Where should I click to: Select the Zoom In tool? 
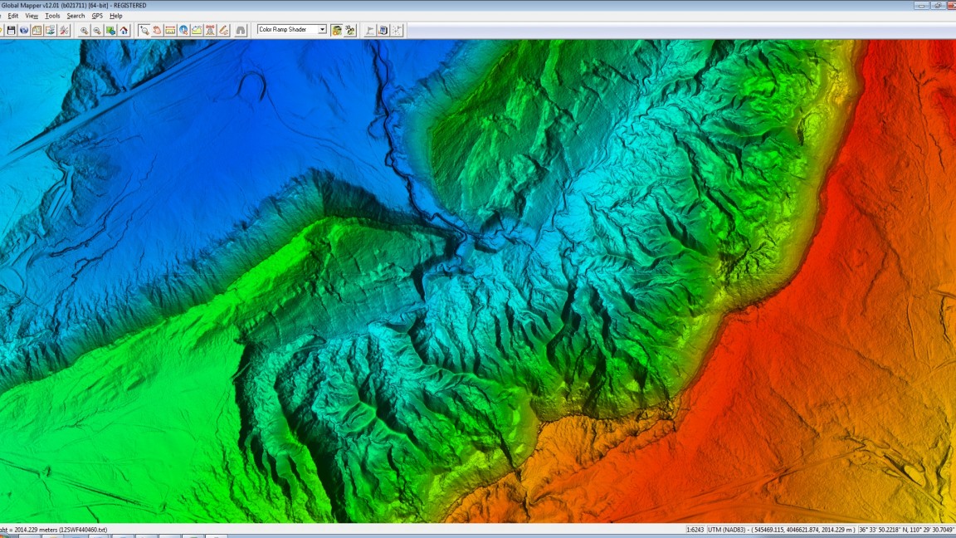(85, 30)
